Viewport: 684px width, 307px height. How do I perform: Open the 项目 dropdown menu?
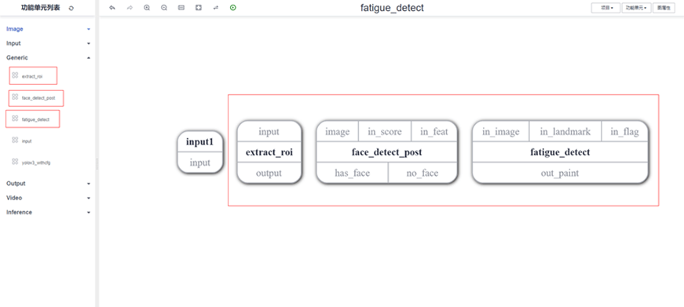(x=605, y=8)
